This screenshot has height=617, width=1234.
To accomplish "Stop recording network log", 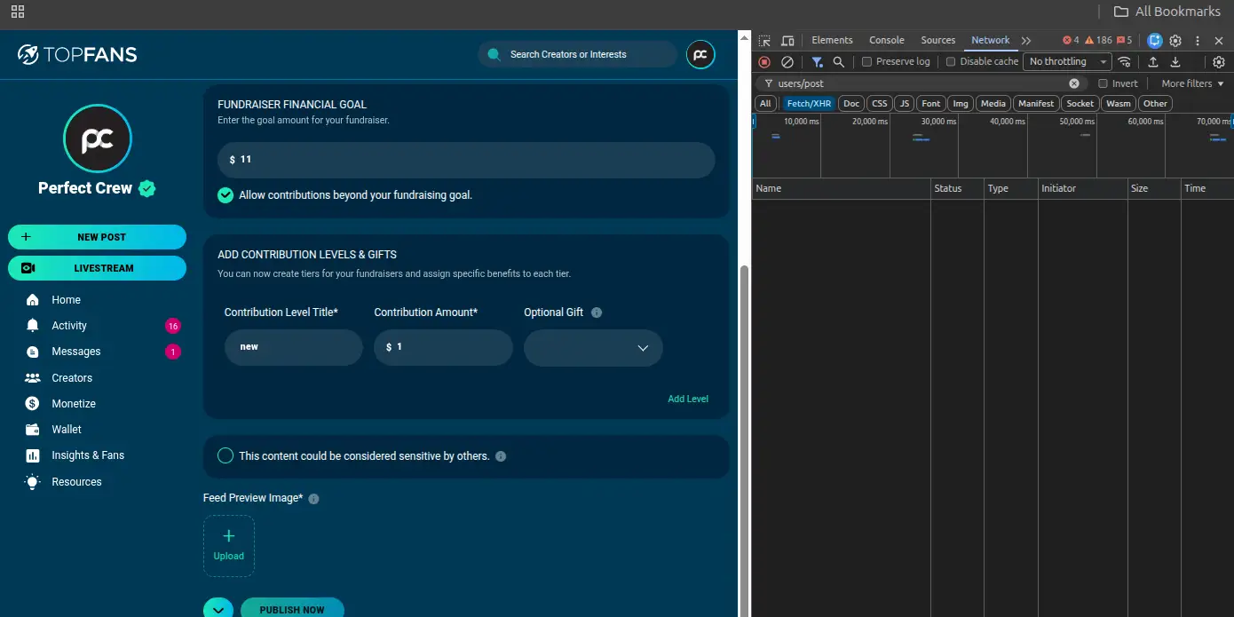I will 764,62.
